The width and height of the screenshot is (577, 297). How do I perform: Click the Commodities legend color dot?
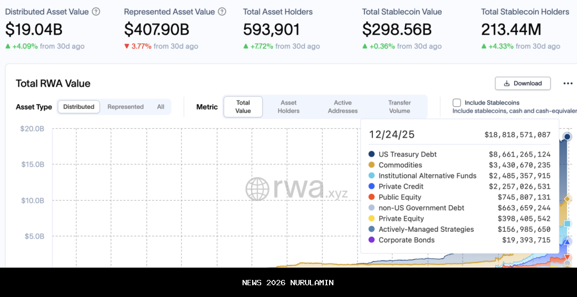pos(372,165)
